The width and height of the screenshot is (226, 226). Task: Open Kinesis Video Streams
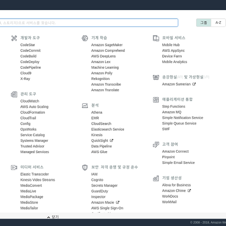[x=38, y=180]
